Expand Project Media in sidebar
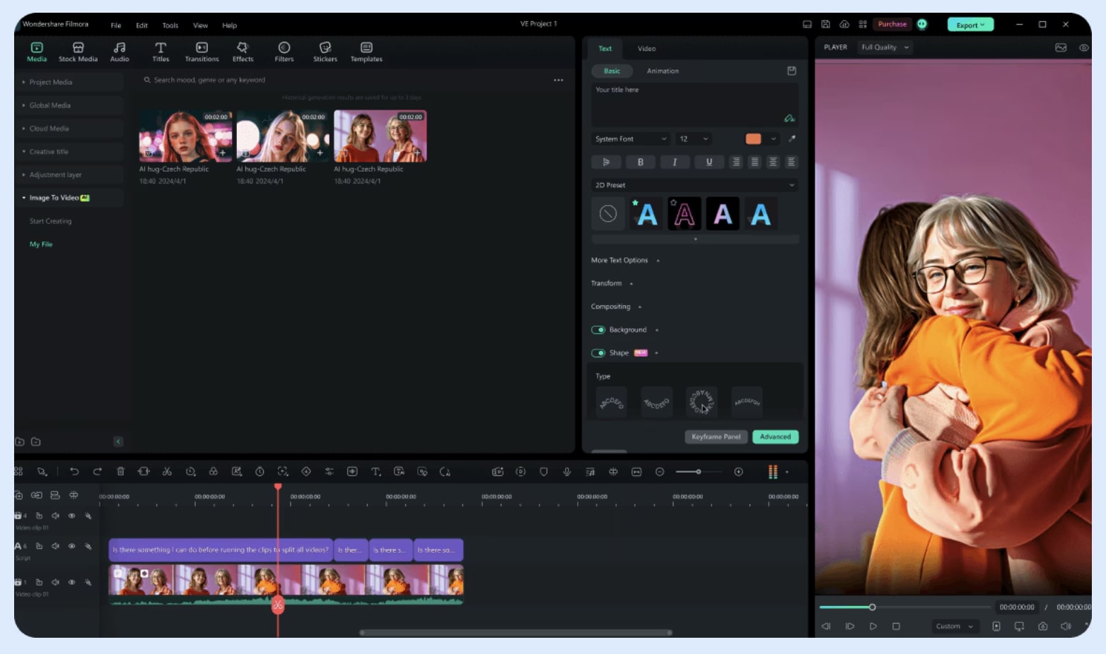Image resolution: width=1106 pixels, height=654 pixels. (69, 82)
